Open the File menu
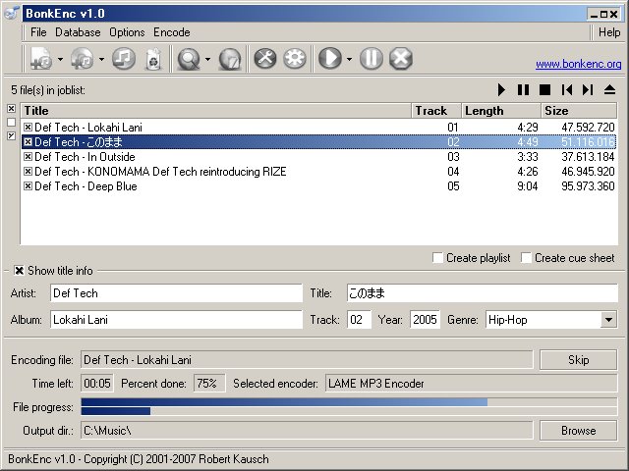 (x=38, y=32)
